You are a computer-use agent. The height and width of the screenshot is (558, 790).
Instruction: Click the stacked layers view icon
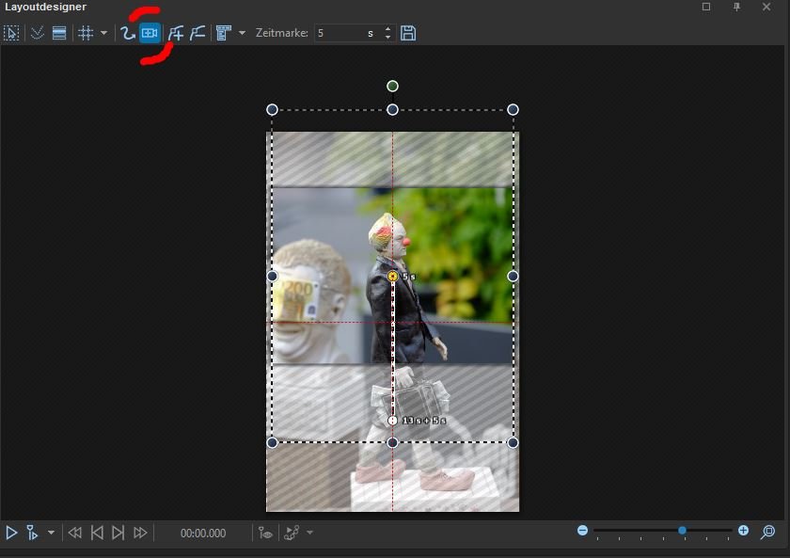click(59, 33)
